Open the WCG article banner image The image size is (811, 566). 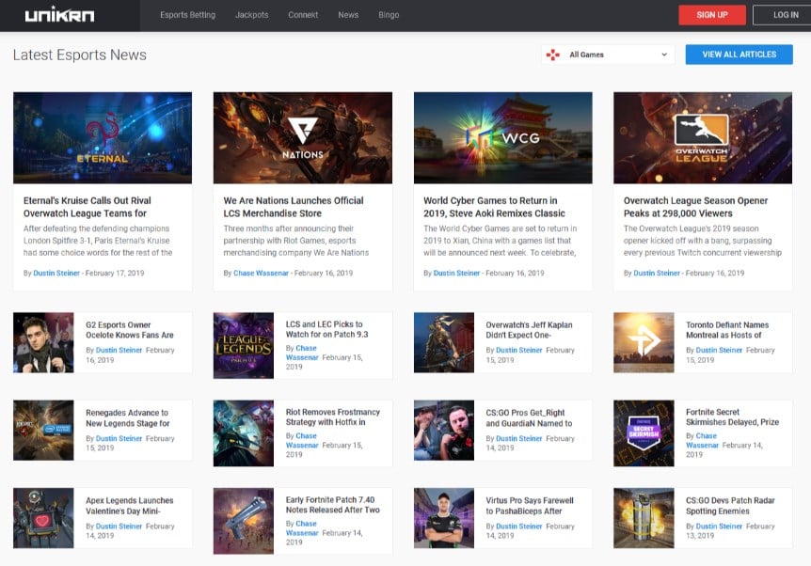click(x=502, y=138)
